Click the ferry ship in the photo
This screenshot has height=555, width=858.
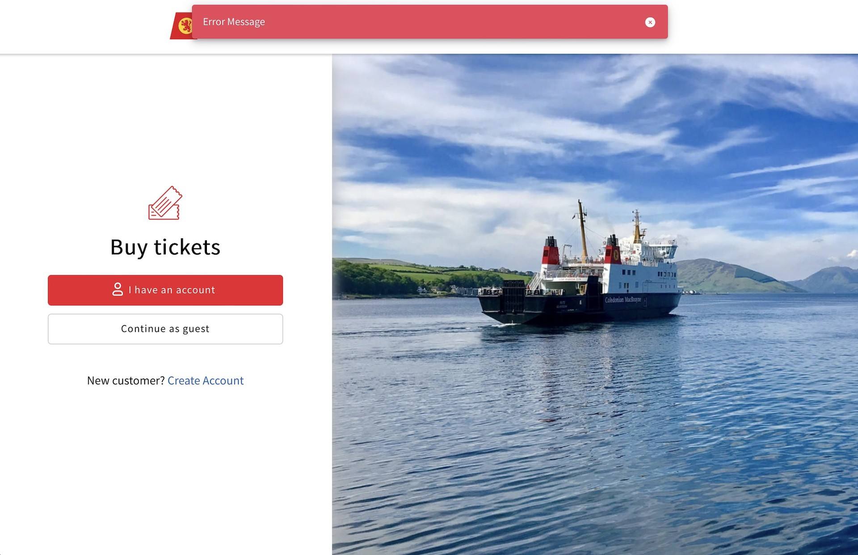[581, 277]
